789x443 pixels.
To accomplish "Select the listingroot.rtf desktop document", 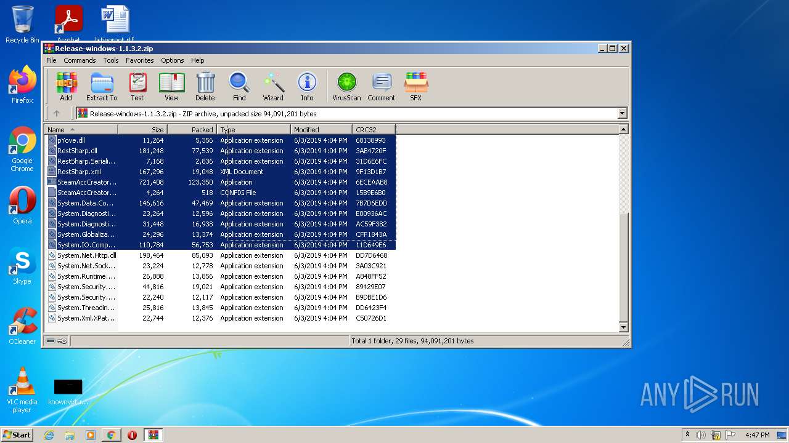I will pos(115,23).
